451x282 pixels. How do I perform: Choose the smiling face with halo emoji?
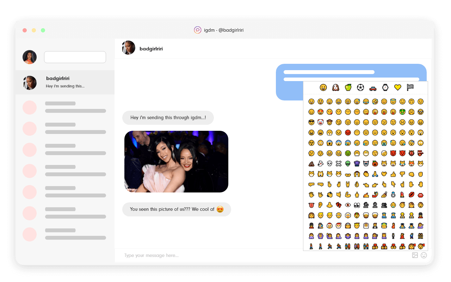[x=393, y=102]
